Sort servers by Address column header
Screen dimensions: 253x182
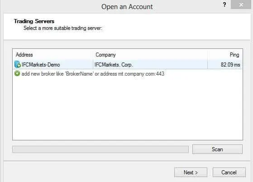coord(53,55)
